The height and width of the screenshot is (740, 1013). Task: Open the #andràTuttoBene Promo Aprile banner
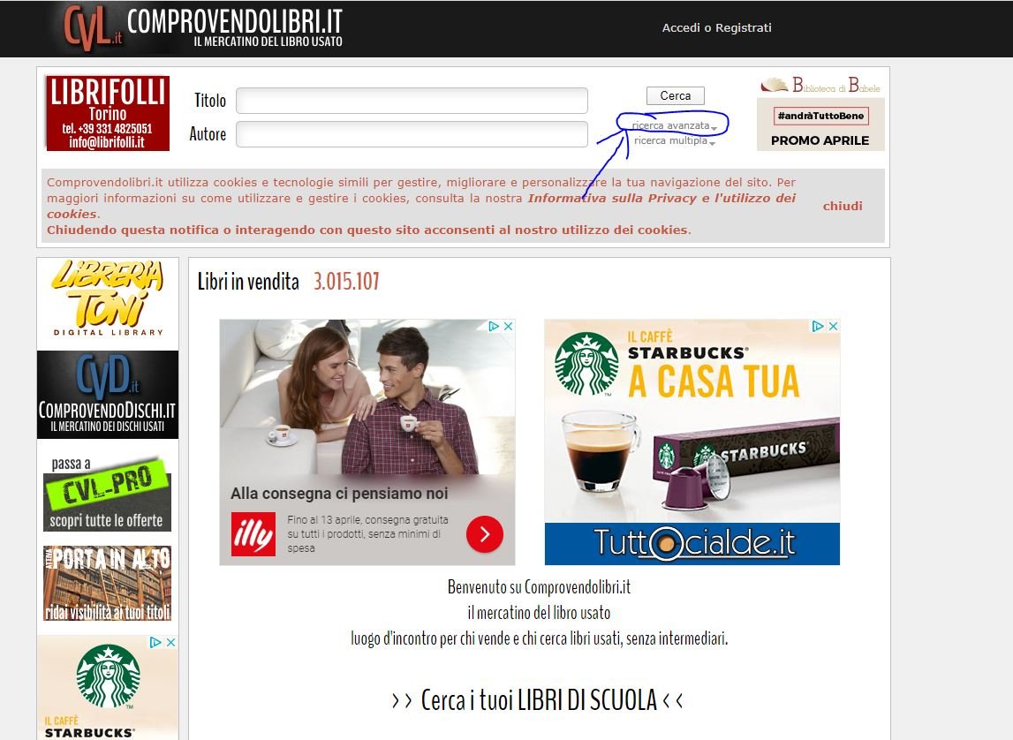point(820,125)
